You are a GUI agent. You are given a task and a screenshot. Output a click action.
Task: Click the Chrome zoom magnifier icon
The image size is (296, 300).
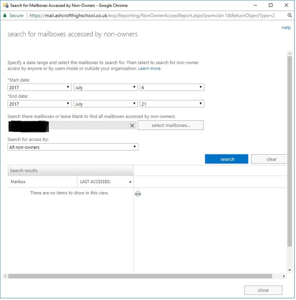coord(290,16)
